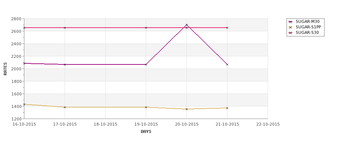The height and width of the screenshot is (158, 360).
Task: Click the SUGAR-S1PP legend label
Action: point(308,27)
